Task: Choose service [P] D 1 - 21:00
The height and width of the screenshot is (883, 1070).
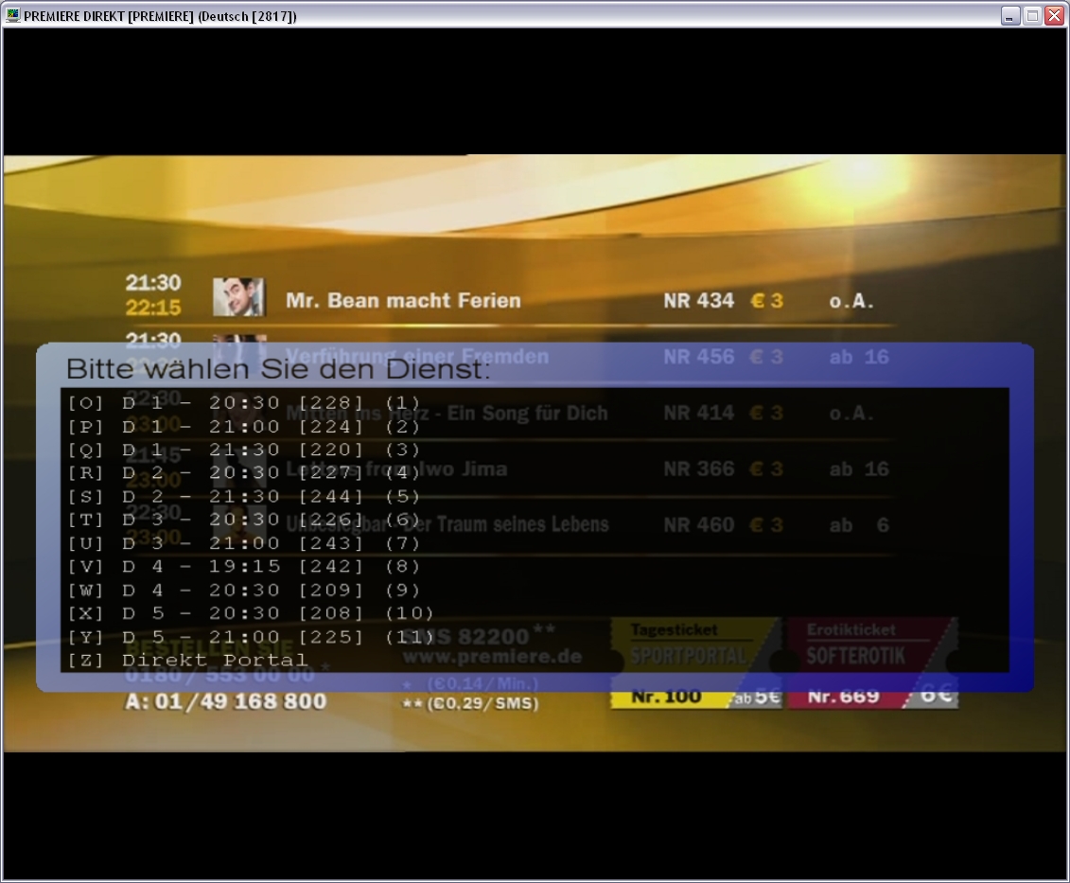Action: pos(244,427)
